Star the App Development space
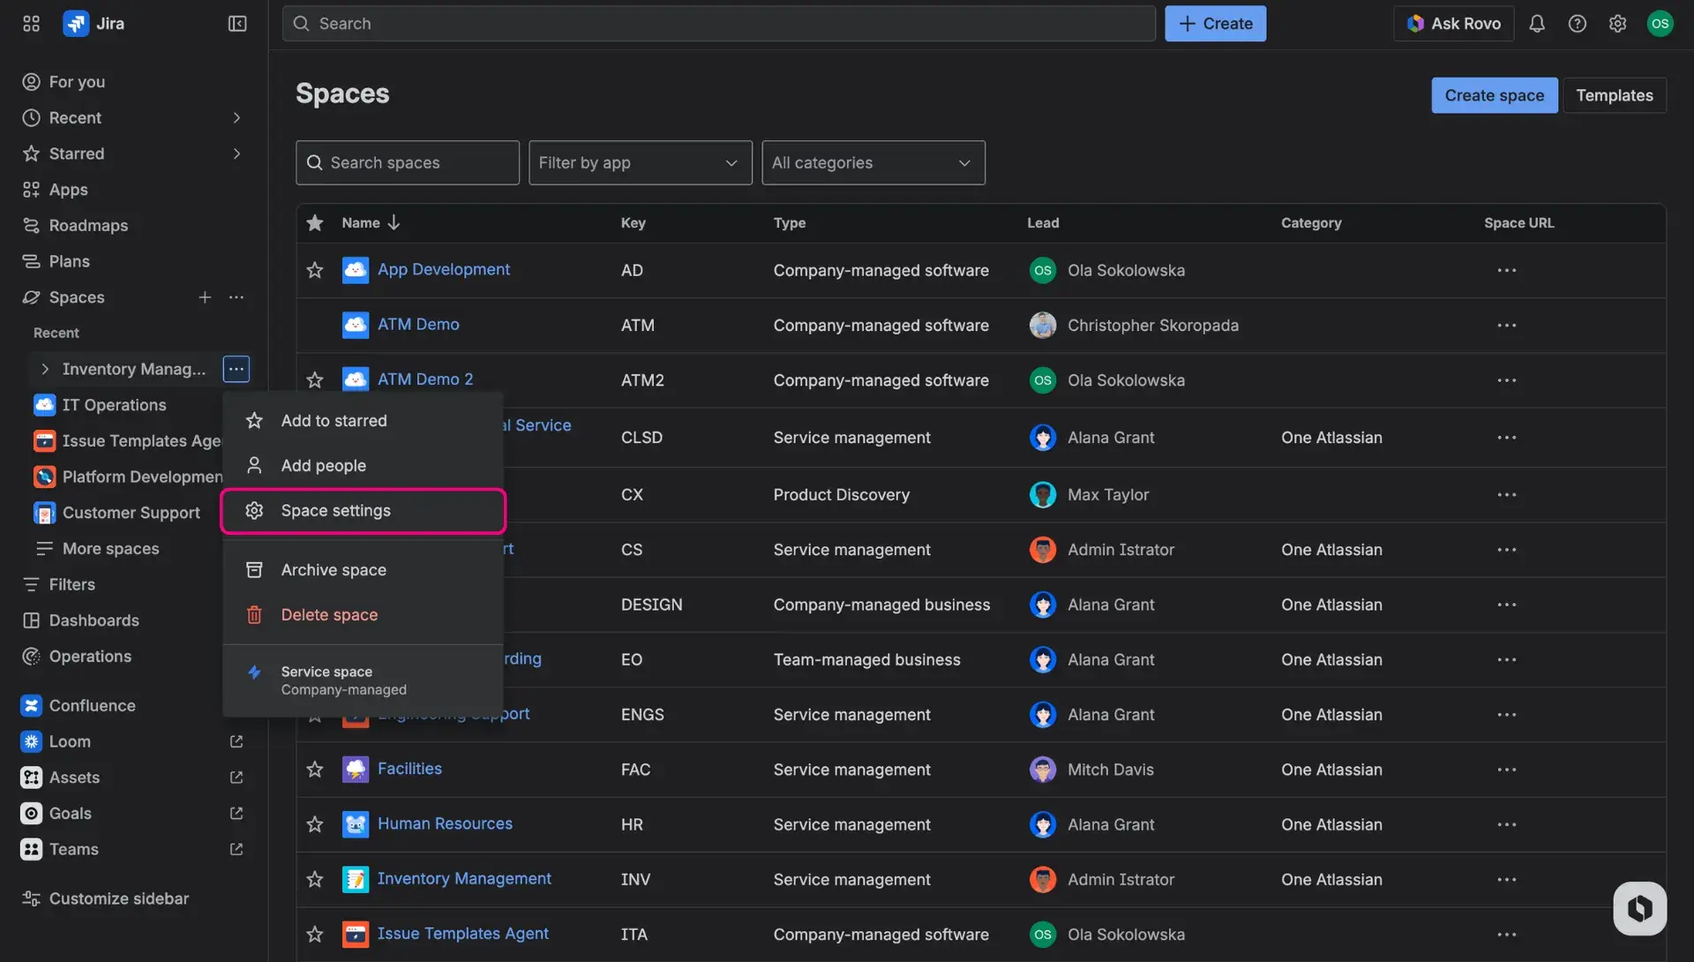This screenshot has height=962, width=1694. (x=315, y=270)
